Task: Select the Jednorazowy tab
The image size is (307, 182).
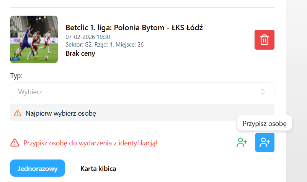Action: (38, 168)
